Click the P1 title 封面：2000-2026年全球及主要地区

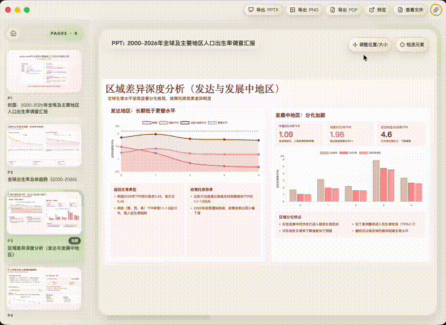43,108
